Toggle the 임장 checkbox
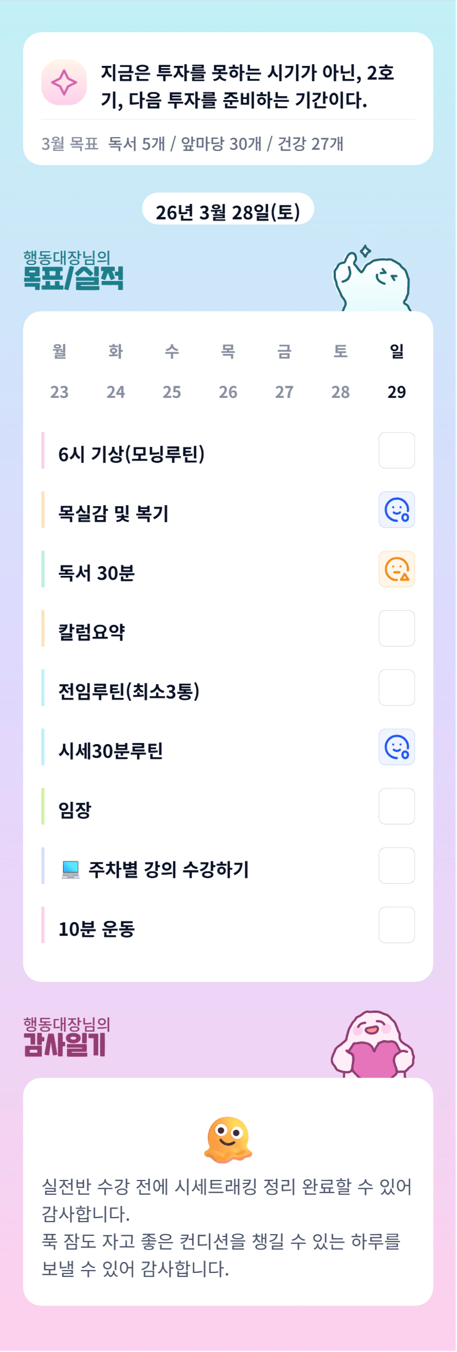The height and width of the screenshot is (1352, 457). click(396, 806)
